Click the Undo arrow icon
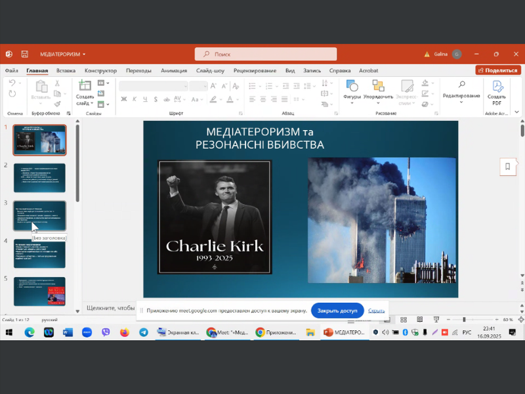 (12, 83)
